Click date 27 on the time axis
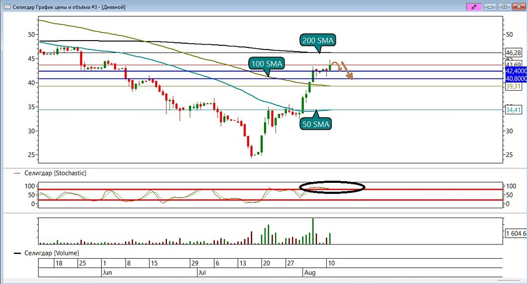 290,263
